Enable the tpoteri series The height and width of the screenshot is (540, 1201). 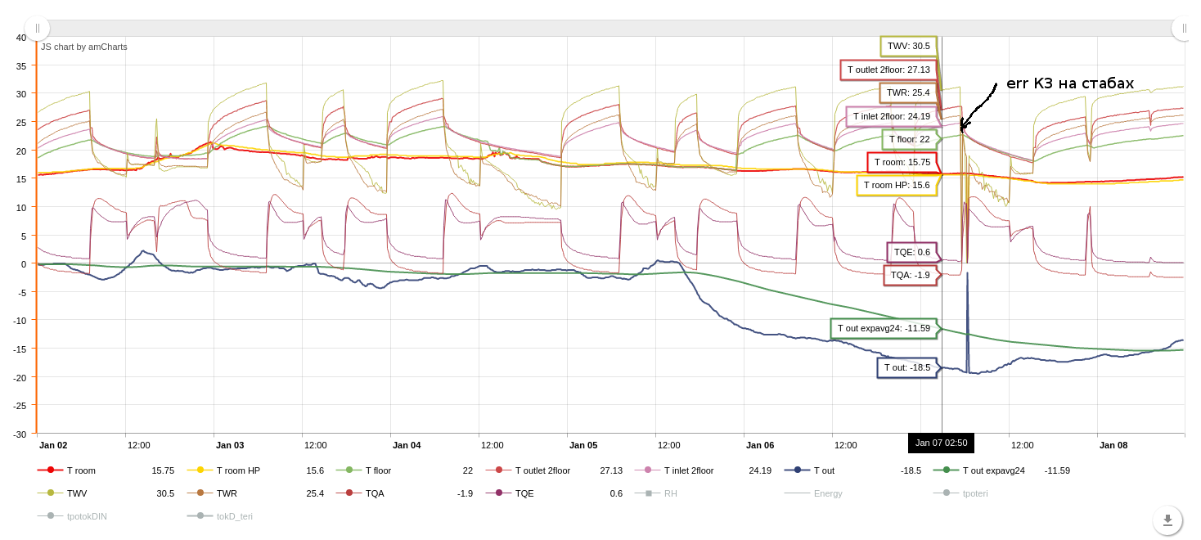[x=961, y=493]
